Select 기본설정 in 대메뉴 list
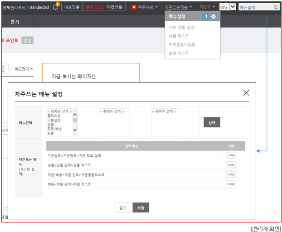 pos(54,120)
